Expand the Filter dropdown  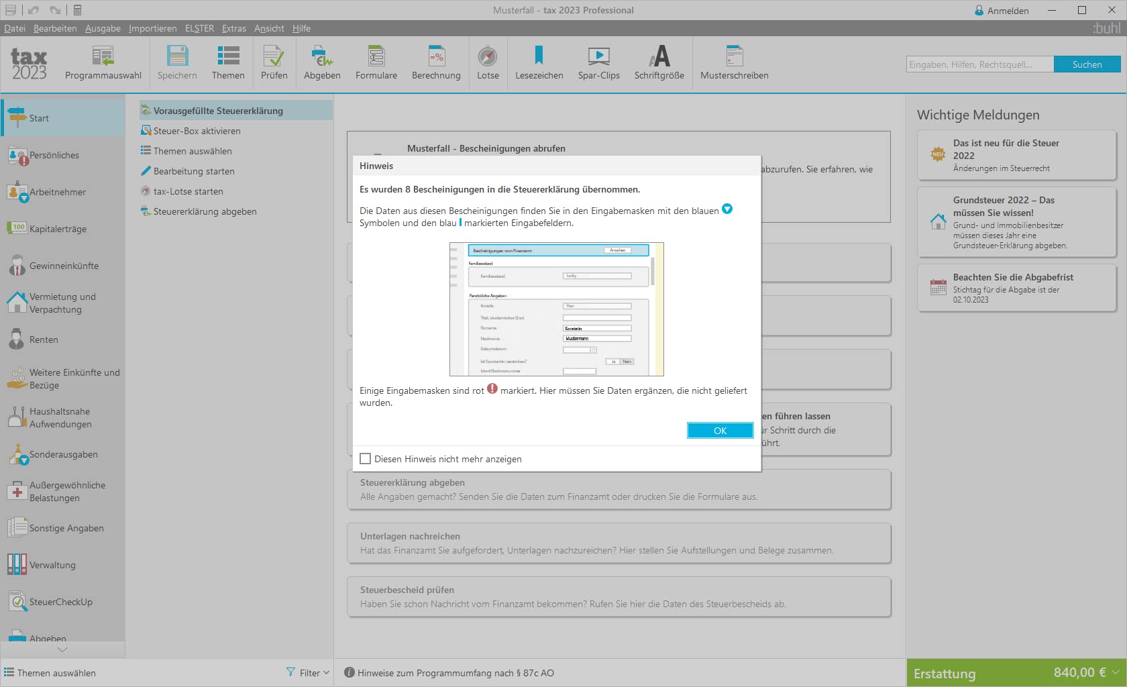click(x=308, y=673)
